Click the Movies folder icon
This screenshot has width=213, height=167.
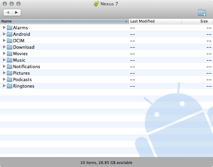point(10,54)
